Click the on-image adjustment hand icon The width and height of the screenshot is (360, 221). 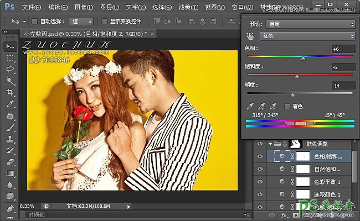(250, 36)
